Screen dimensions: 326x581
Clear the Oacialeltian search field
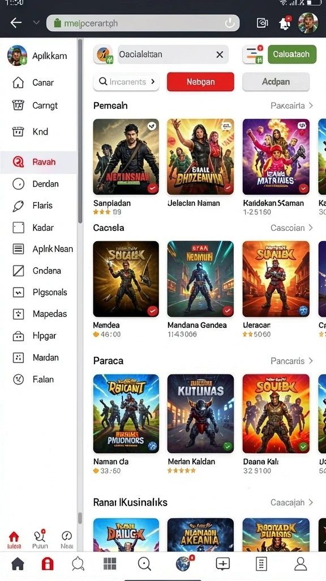[220, 54]
